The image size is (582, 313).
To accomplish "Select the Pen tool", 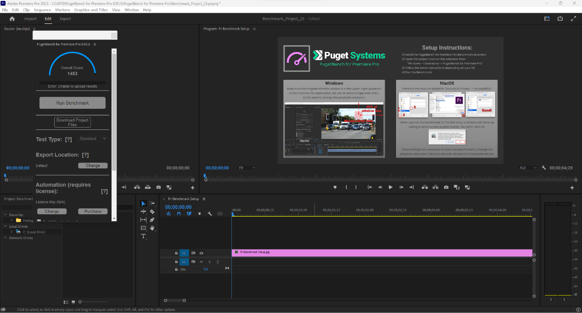I will pyautogui.click(x=152, y=220).
